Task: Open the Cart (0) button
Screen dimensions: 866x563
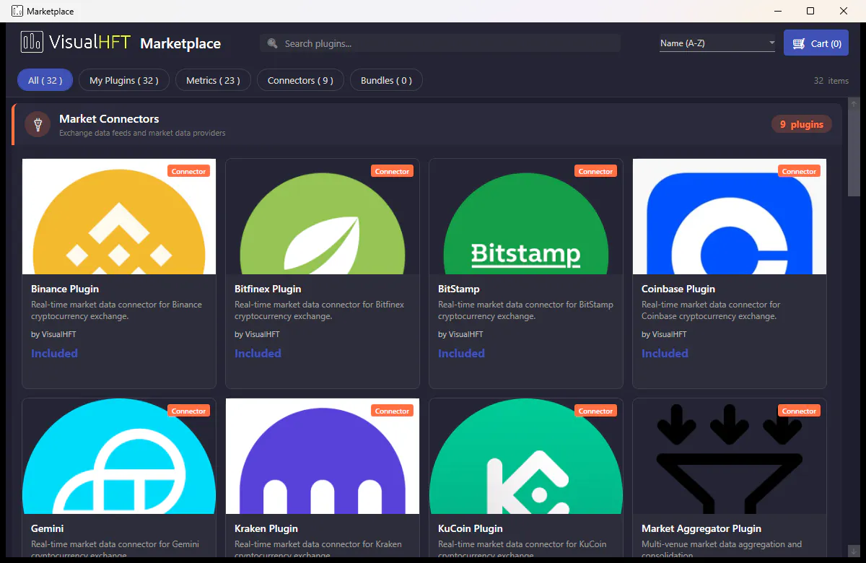Action: [816, 43]
